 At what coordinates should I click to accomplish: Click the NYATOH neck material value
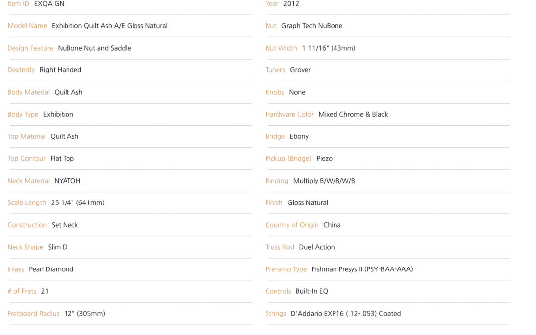coord(67,181)
